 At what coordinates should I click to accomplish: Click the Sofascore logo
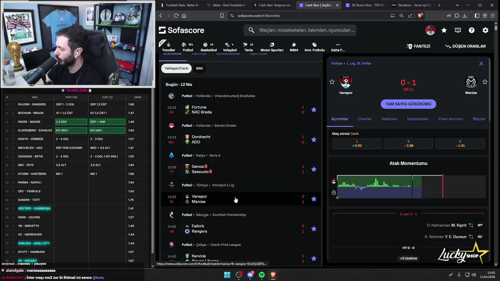(x=181, y=30)
